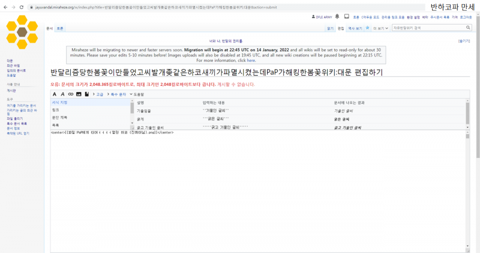
Task: Go back with browser back arrow
Action: (x=5, y=7)
